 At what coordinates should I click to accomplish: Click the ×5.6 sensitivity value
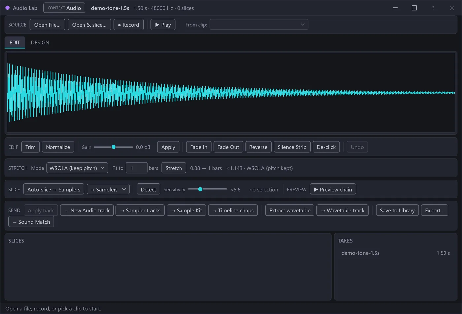pos(235,189)
